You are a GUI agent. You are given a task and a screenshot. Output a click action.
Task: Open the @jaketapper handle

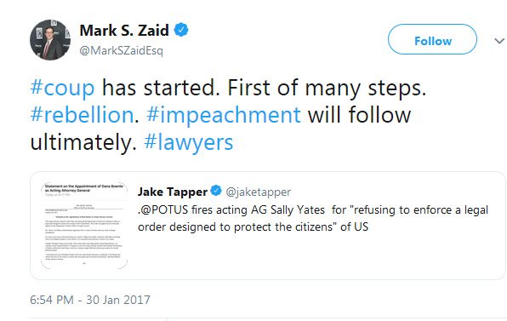(259, 192)
